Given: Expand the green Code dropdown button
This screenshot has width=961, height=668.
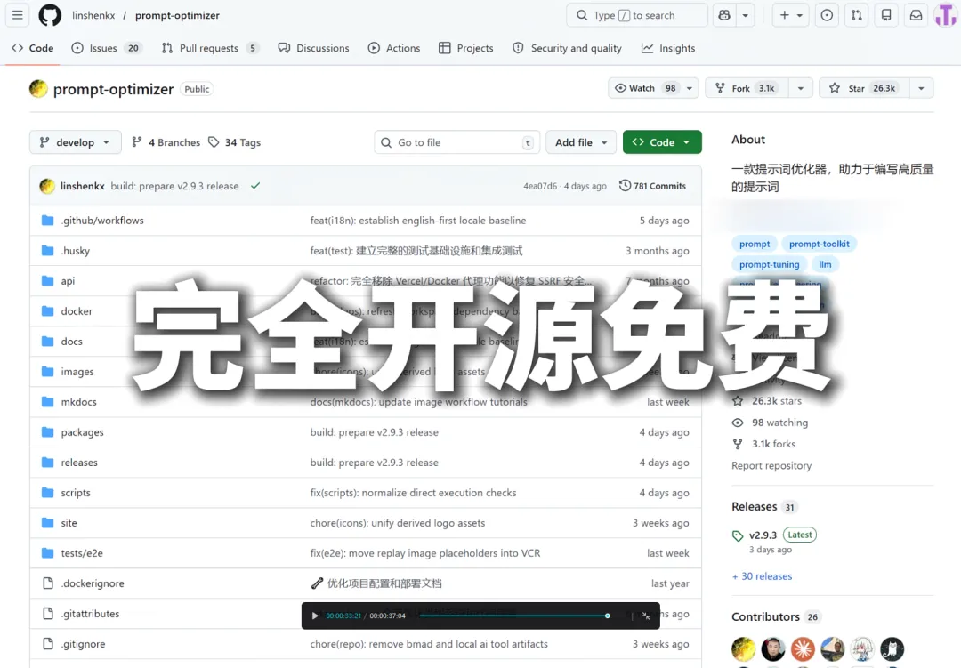Looking at the screenshot, I should [x=662, y=142].
